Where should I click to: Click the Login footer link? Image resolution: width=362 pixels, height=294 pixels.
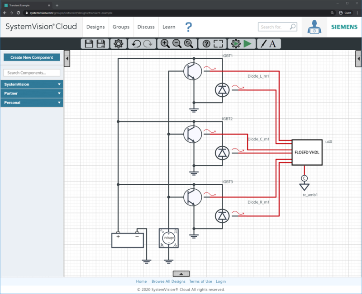point(221,281)
